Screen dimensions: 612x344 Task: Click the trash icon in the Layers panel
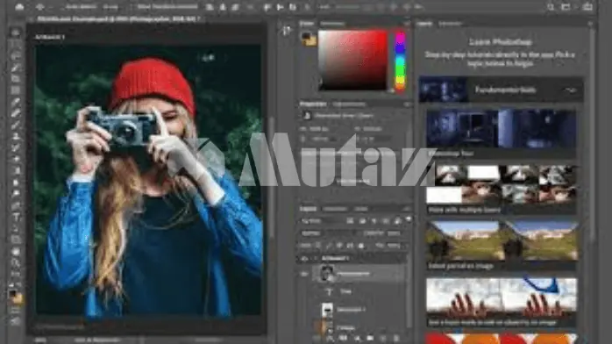pyautogui.click(x=396, y=338)
